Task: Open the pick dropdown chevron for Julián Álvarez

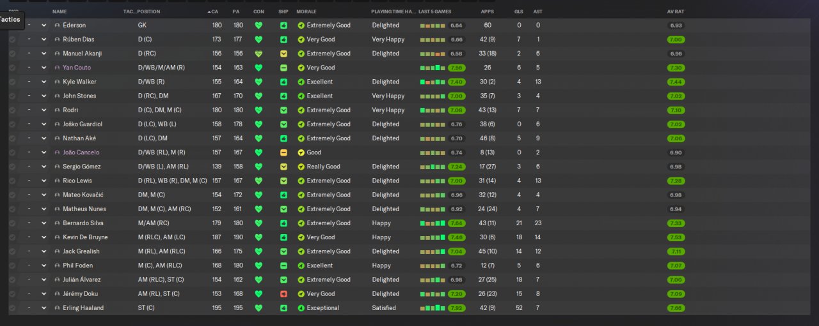Action: click(x=44, y=279)
